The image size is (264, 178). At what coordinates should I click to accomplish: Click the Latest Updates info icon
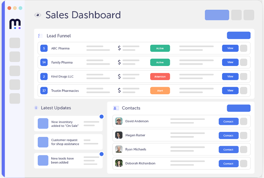36,108
